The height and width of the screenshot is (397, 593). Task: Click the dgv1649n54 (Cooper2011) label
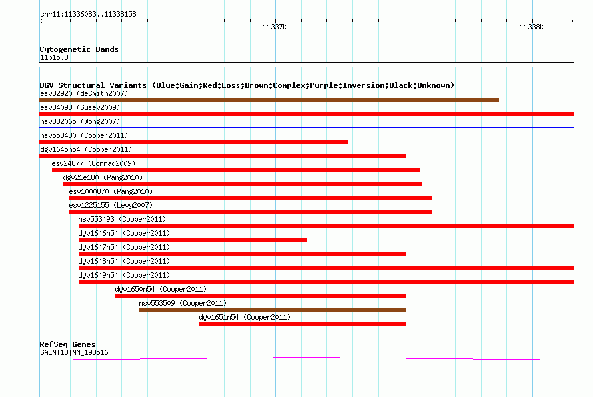[x=124, y=275]
